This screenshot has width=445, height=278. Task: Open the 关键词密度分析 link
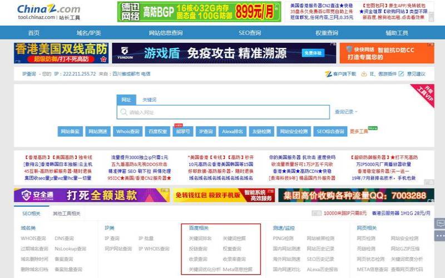(x=407, y=259)
